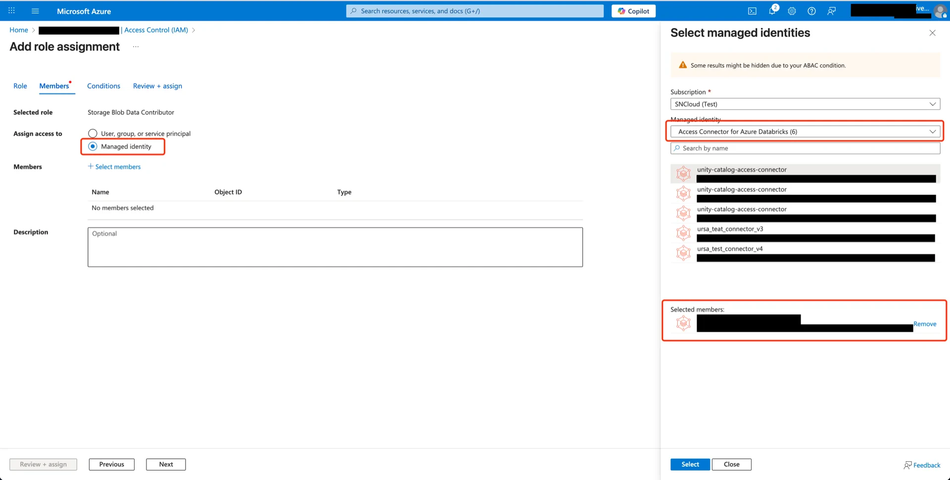Image resolution: width=950 pixels, height=480 pixels.
Task: Click the Review + assign bottom button
Action: pos(43,464)
